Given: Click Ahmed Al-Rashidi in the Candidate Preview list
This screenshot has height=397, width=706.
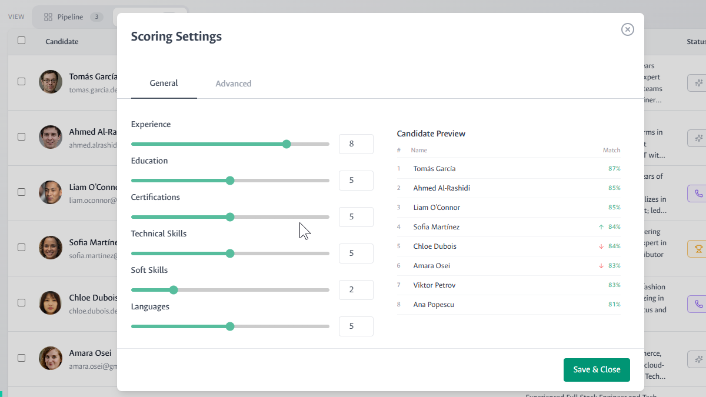Looking at the screenshot, I should tap(442, 188).
